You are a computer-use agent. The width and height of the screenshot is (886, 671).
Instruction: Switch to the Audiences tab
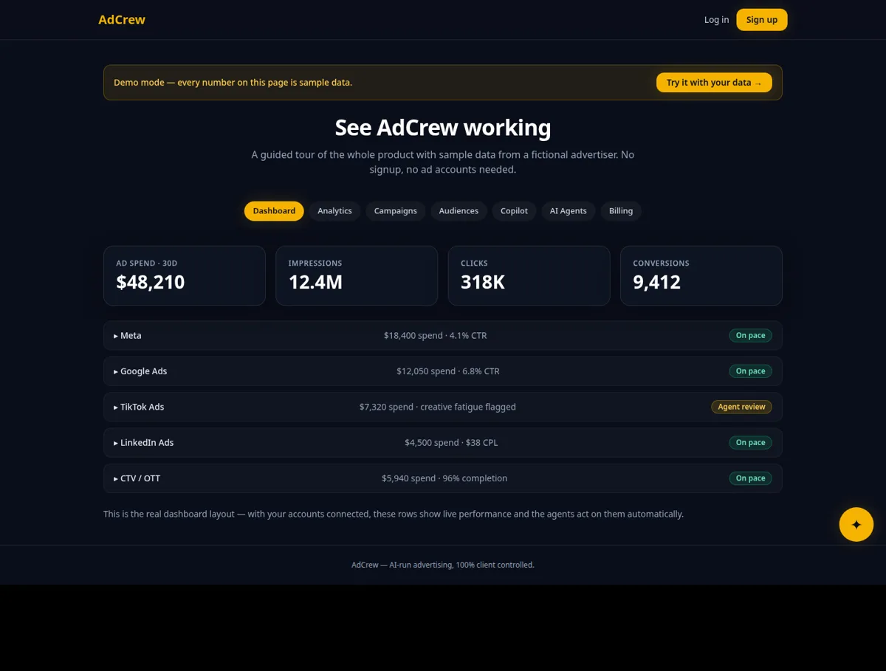pyautogui.click(x=459, y=211)
